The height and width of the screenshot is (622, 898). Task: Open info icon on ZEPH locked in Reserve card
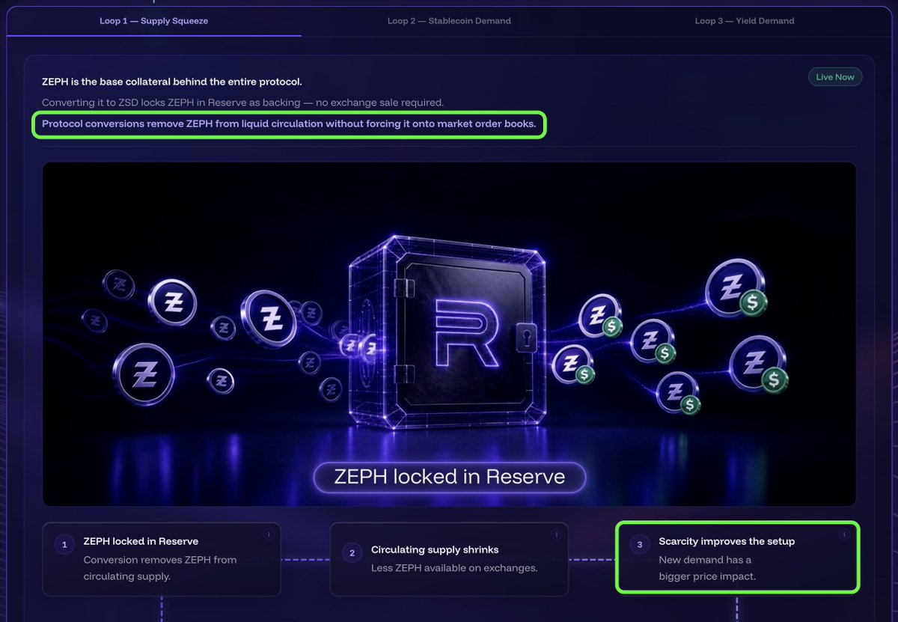[x=269, y=534]
